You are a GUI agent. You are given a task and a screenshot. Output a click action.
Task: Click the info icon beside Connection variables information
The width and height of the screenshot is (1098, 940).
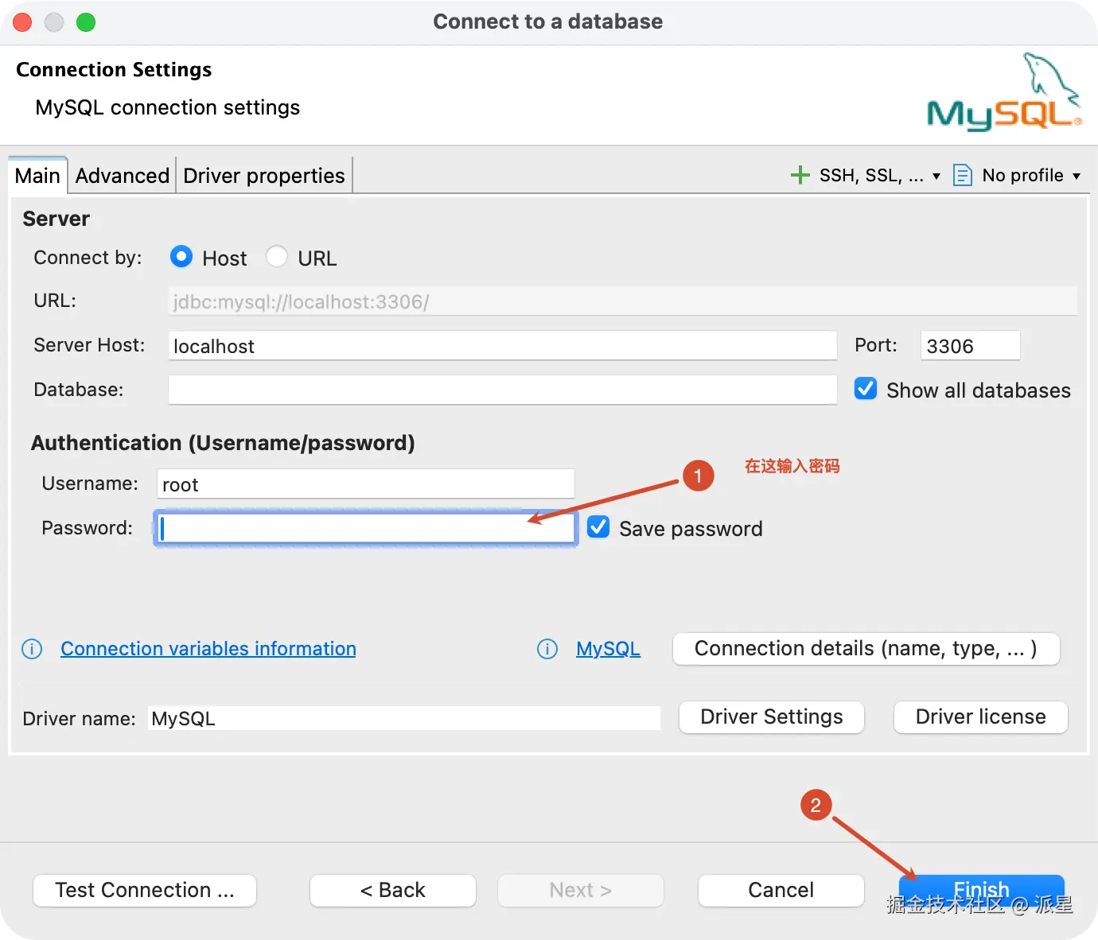pos(32,649)
